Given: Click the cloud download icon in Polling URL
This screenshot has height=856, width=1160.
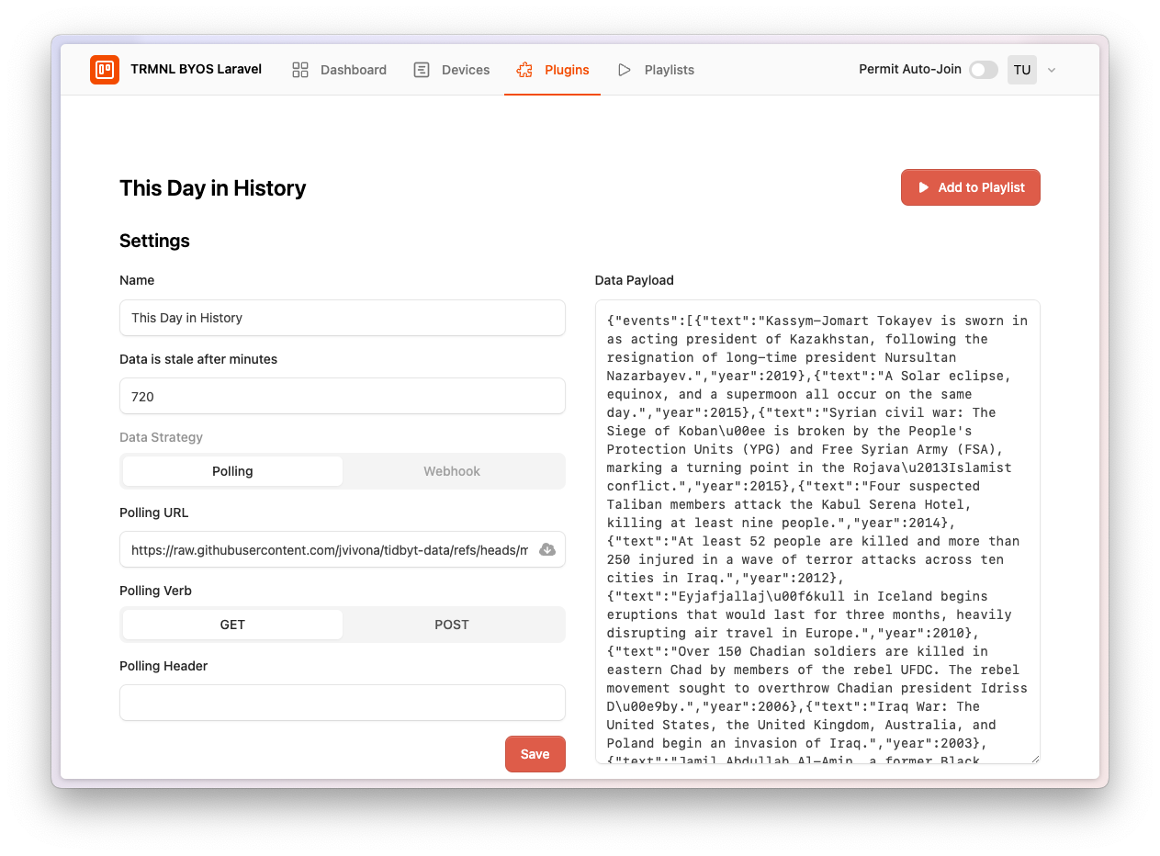Looking at the screenshot, I should coord(547,549).
